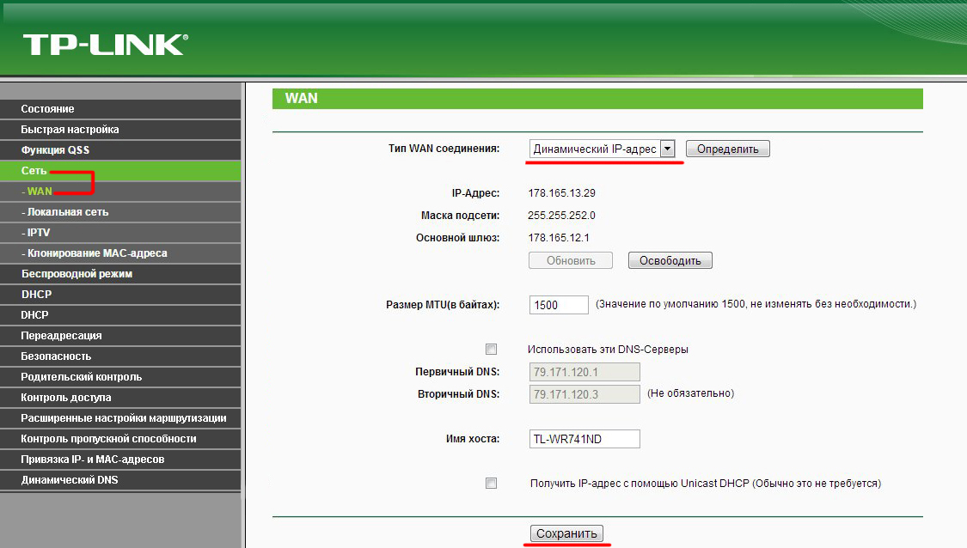Viewport: 967px width, 548px height.
Task: Open the Локальная сеть submenu item
Action: pyautogui.click(x=67, y=212)
